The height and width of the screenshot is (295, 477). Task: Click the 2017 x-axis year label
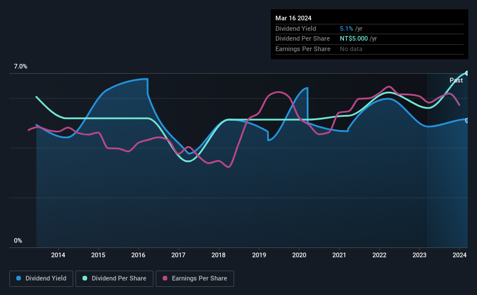tap(178, 255)
